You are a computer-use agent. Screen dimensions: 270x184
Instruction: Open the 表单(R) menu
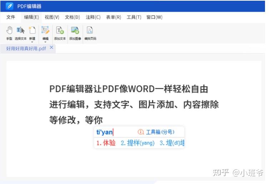(x=114, y=17)
